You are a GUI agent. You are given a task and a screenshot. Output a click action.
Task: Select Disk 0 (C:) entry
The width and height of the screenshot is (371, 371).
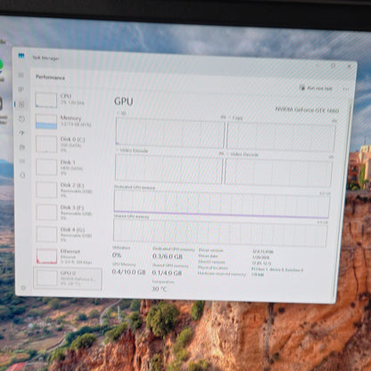(68, 144)
